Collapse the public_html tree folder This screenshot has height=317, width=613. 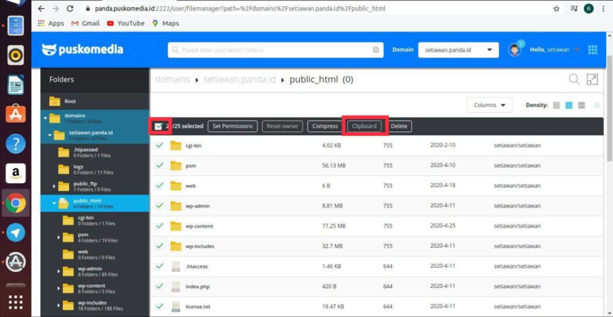click(54, 203)
